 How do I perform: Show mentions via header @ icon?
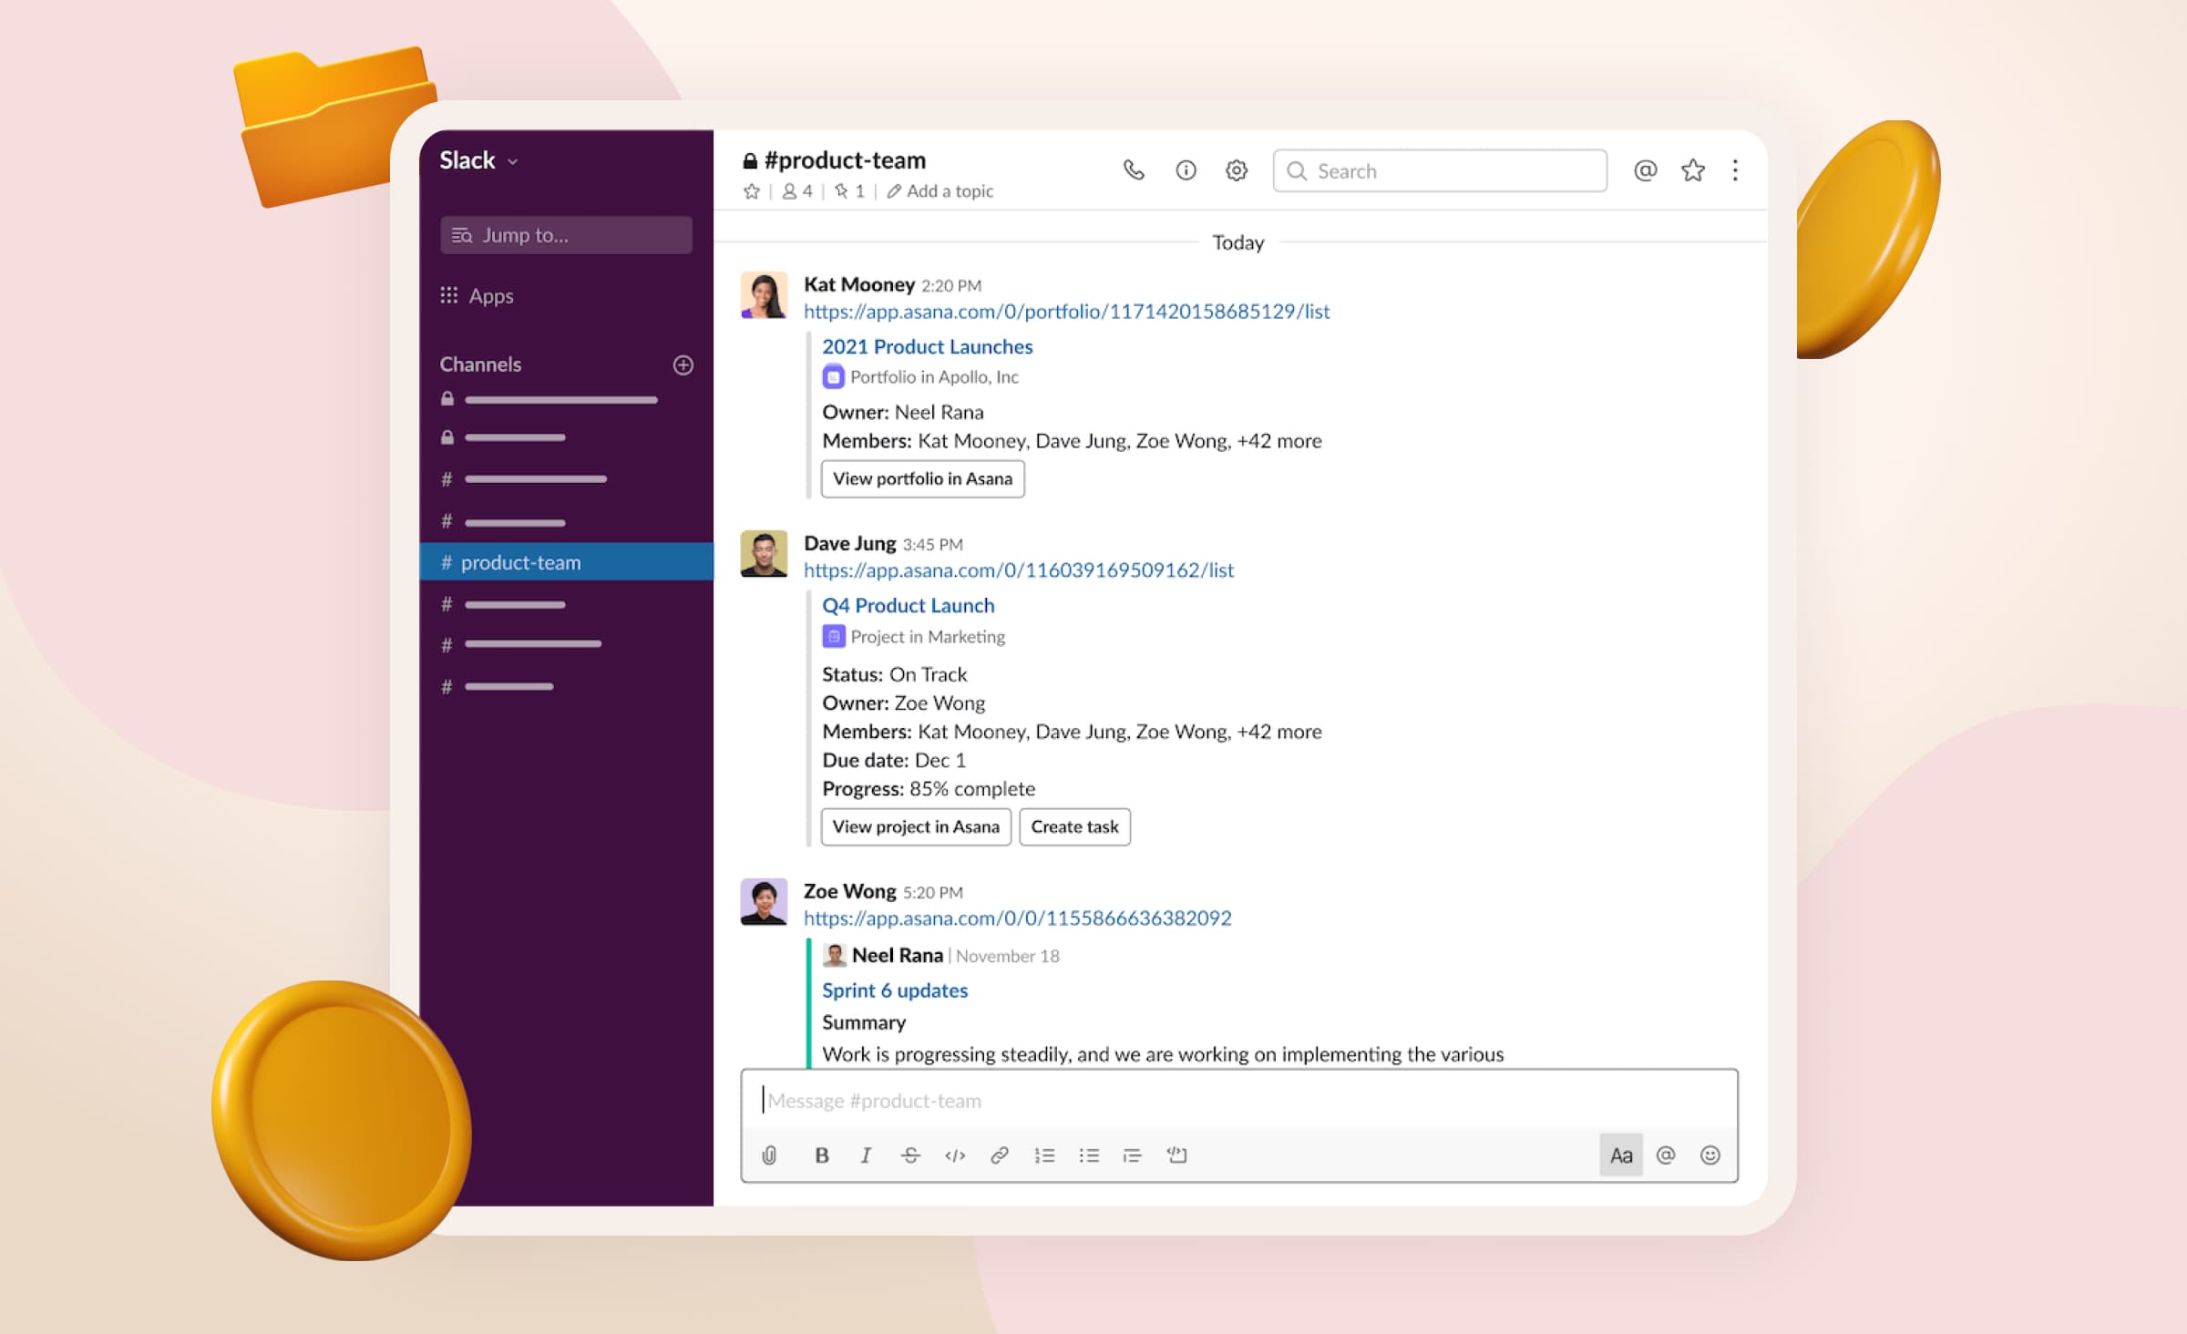click(x=1645, y=170)
